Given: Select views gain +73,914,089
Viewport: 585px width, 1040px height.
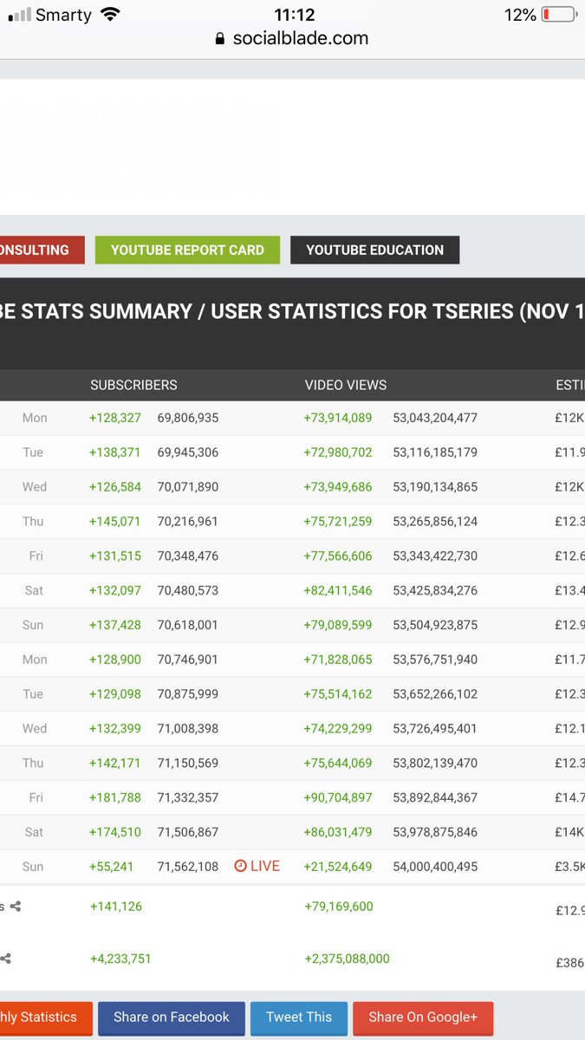Looking at the screenshot, I should click(338, 418).
